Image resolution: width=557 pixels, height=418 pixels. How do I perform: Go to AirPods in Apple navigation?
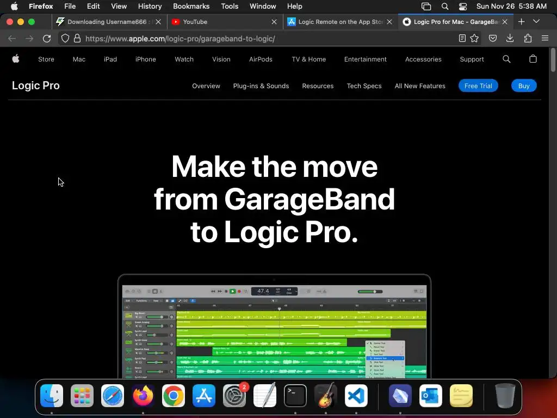pyautogui.click(x=261, y=59)
